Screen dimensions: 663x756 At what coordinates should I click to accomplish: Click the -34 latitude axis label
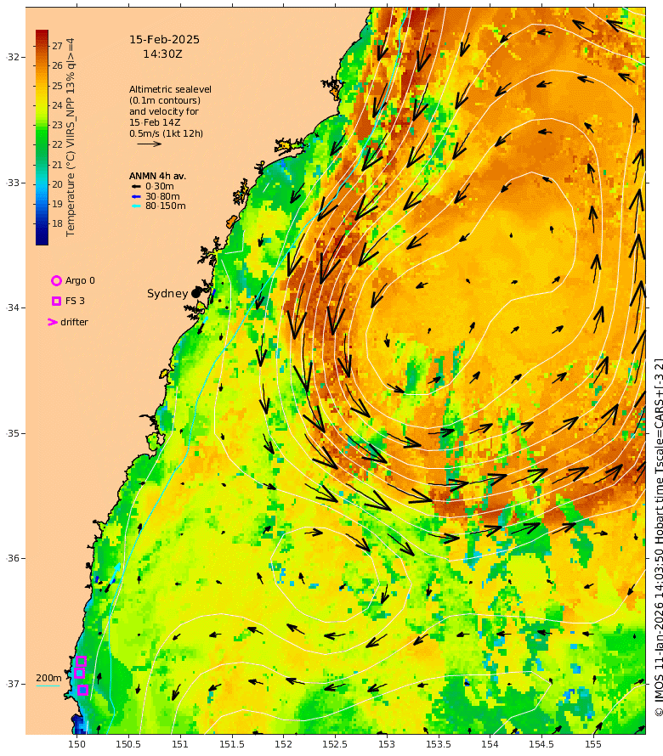coord(14,307)
